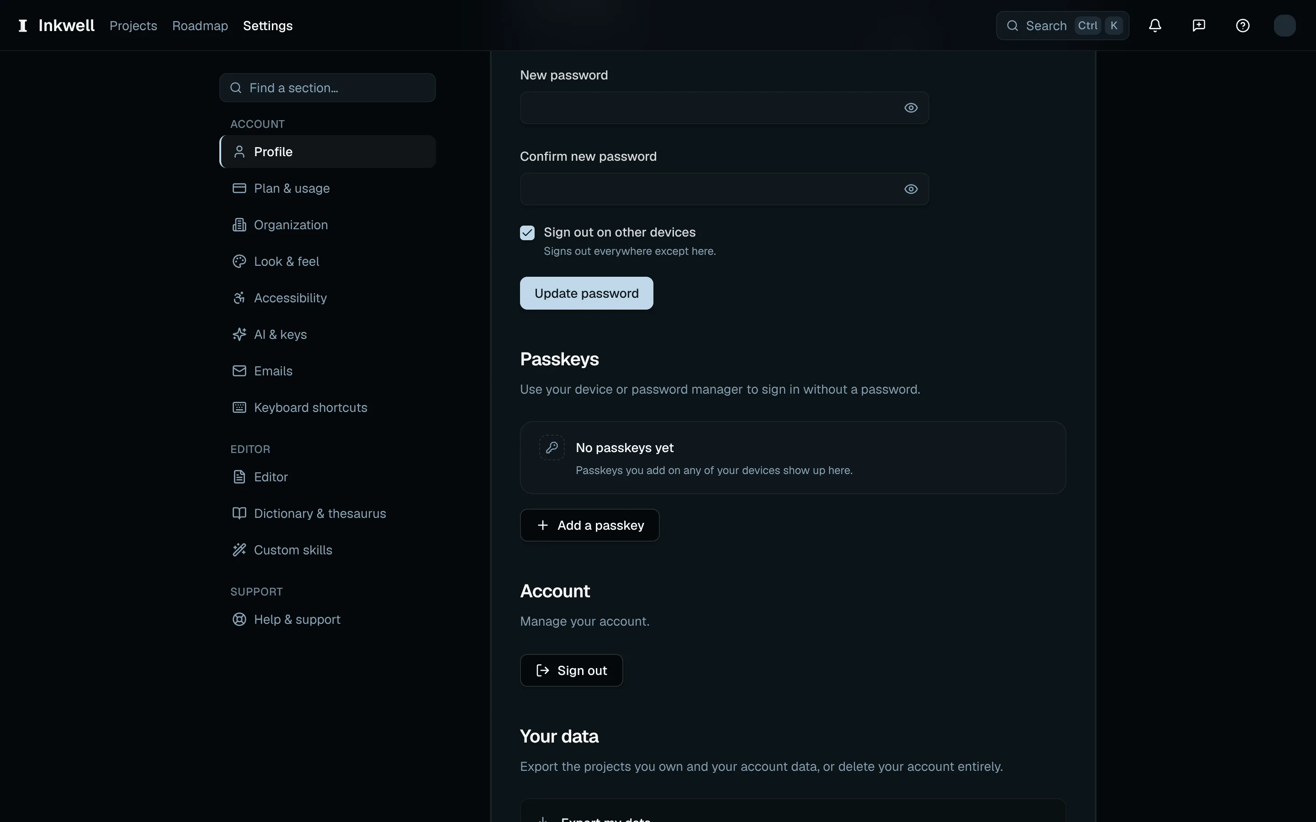Click the Custom skills wand icon
The image size is (1316, 822).
coord(239,550)
